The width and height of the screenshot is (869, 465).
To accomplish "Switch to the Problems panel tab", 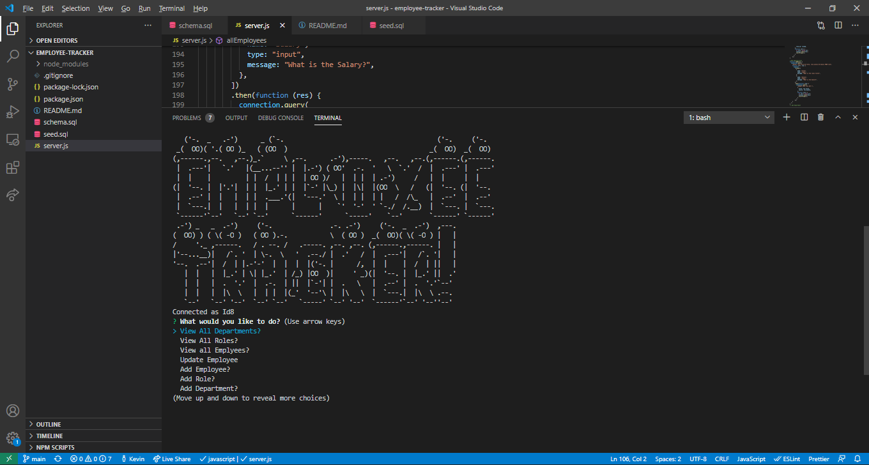I will [x=192, y=118].
